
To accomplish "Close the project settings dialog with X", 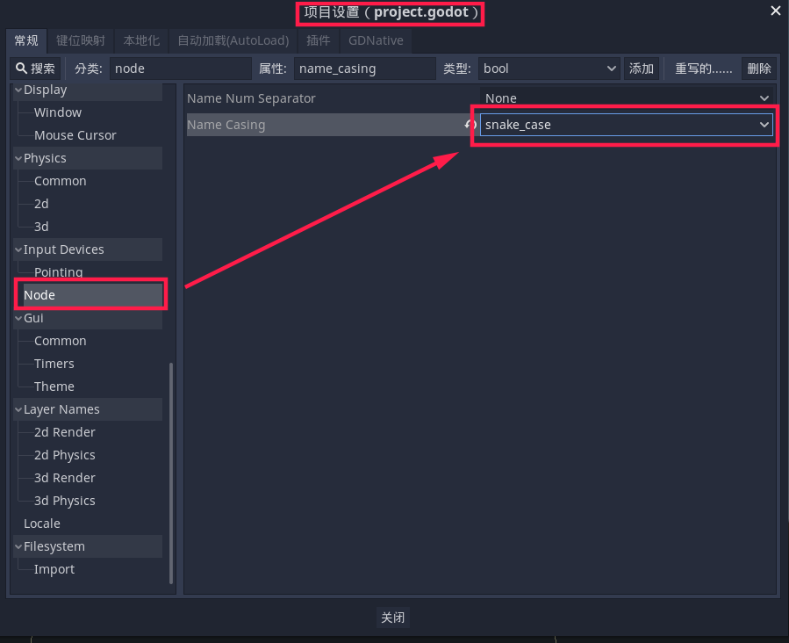I will pyautogui.click(x=776, y=11).
